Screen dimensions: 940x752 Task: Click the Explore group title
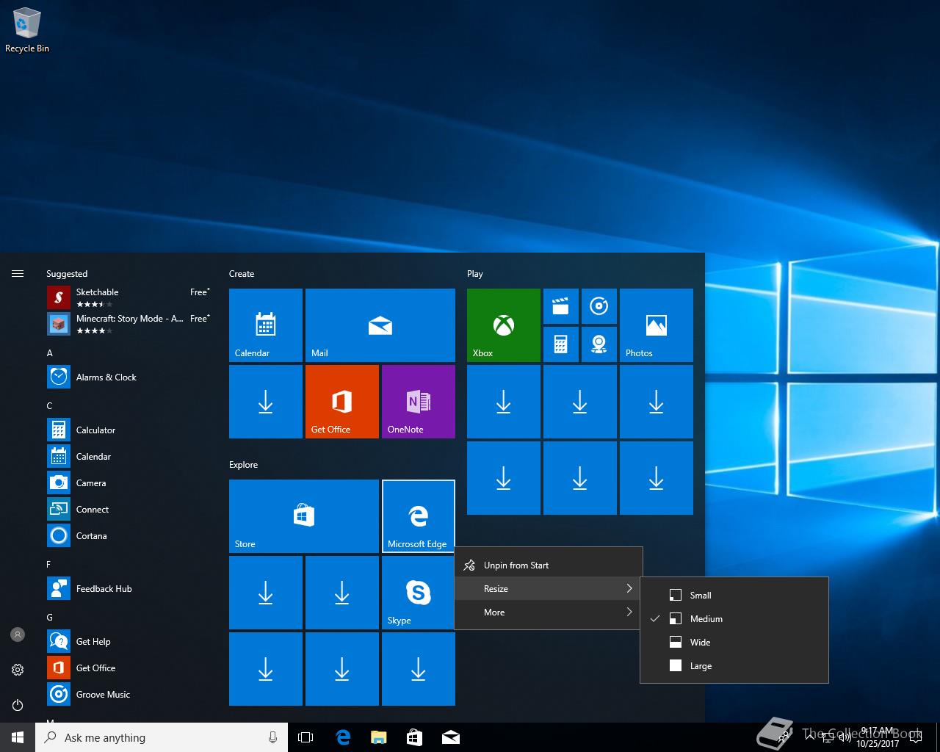click(x=244, y=465)
